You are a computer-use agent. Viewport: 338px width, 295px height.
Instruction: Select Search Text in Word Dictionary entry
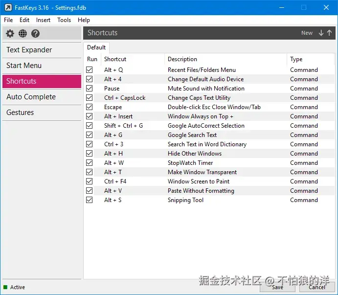(x=207, y=144)
